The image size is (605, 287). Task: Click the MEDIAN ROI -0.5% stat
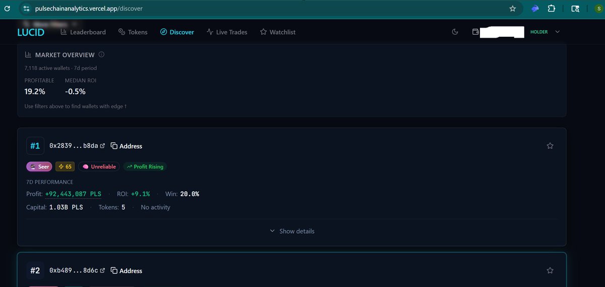click(x=80, y=86)
